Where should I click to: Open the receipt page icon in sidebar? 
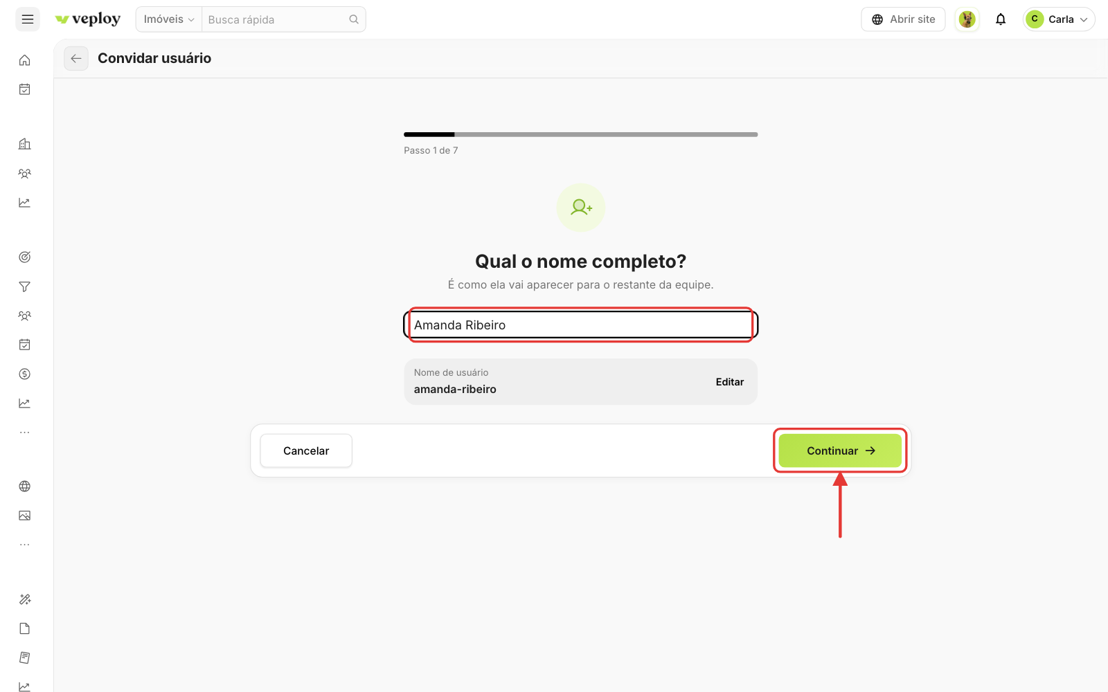click(25, 657)
